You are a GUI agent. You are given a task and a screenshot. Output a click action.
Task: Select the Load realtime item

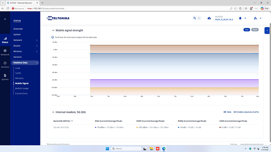click(x=17, y=68)
